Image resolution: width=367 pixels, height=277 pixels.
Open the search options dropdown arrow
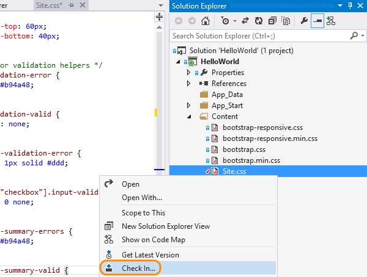[363, 36]
